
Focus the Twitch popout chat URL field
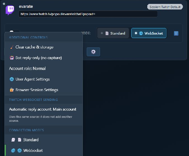[x=88, y=14]
